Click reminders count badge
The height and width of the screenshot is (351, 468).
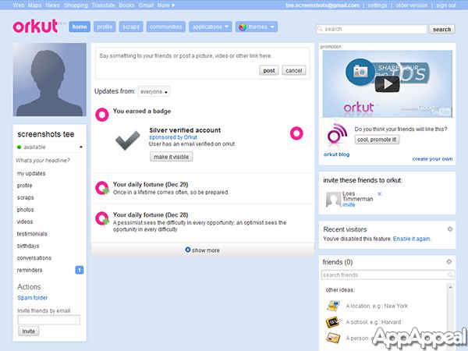pyautogui.click(x=79, y=270)
